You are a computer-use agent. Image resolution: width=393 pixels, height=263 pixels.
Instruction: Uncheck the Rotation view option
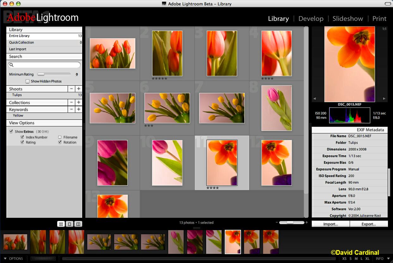tap(60, 142)
